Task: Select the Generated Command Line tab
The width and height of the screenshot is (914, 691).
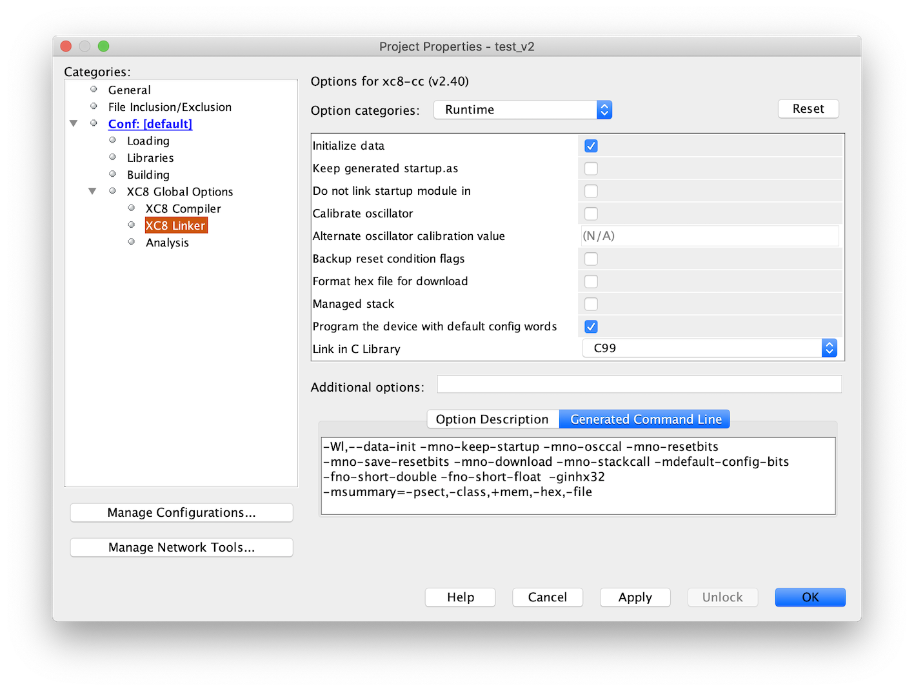Action: [646, 419]
